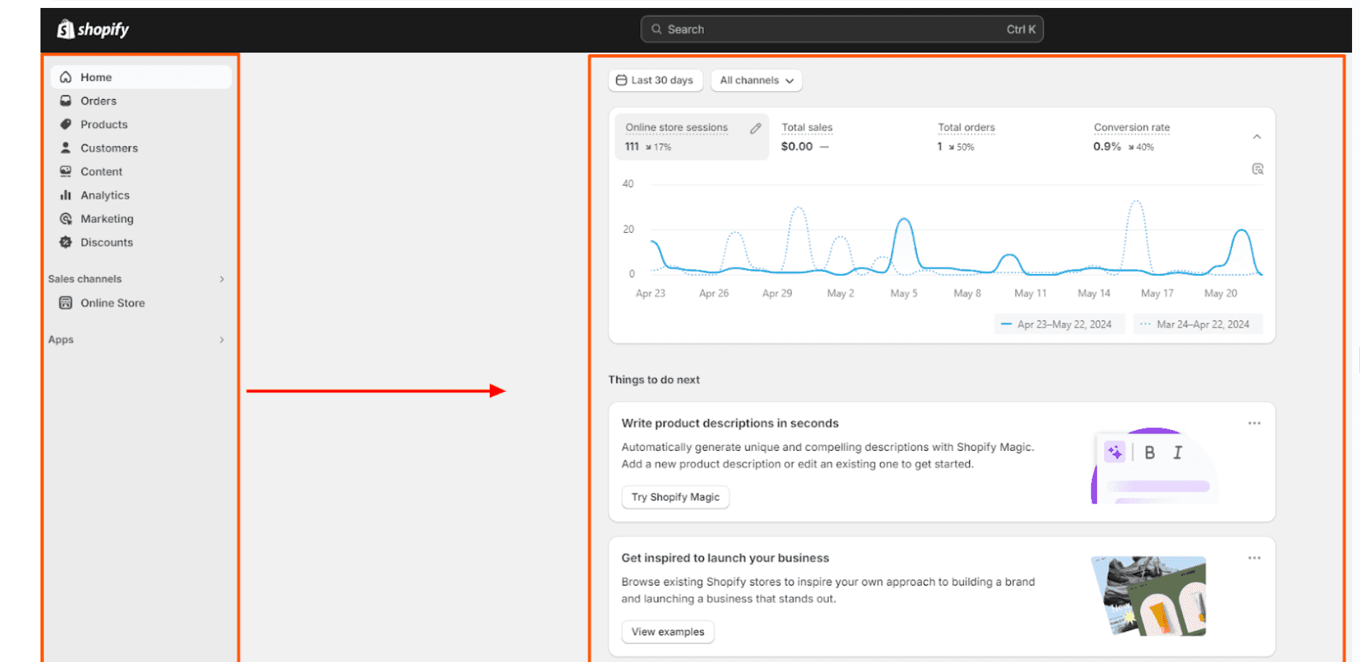The height and width of the screenshot is (662, 1360).
Task: Click the 0.9% conversion rate value
Action: click(1107, 146)
